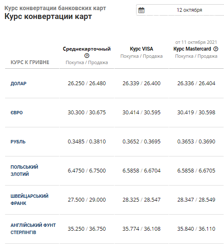Select the euro Mastercard rate 30.419 / 30.598

196,112
